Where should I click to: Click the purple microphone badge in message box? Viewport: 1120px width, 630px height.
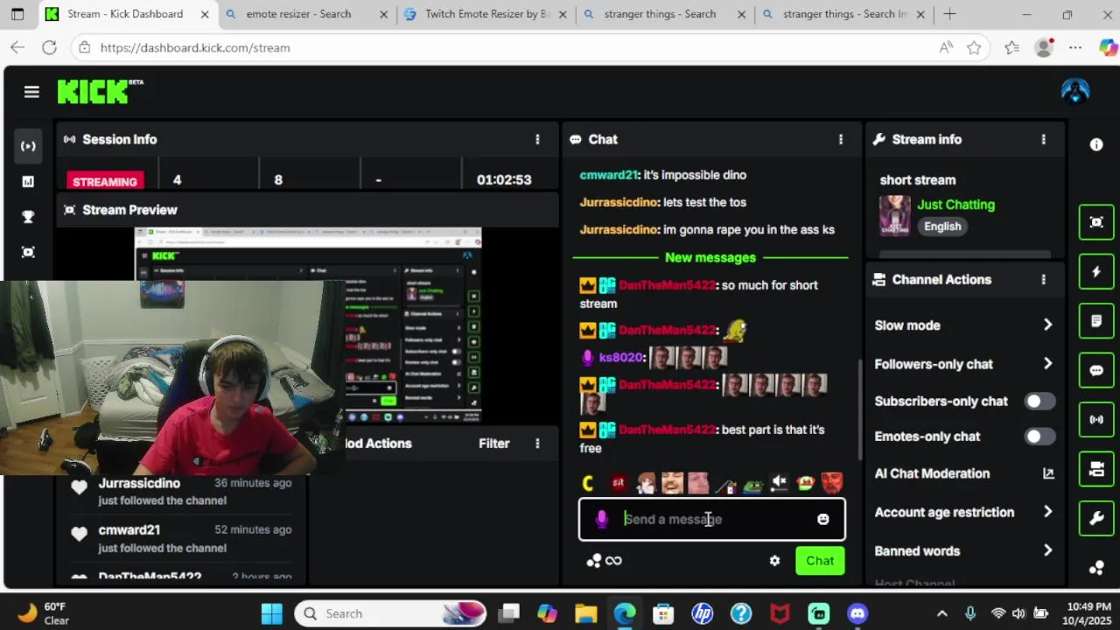[601, 519]
